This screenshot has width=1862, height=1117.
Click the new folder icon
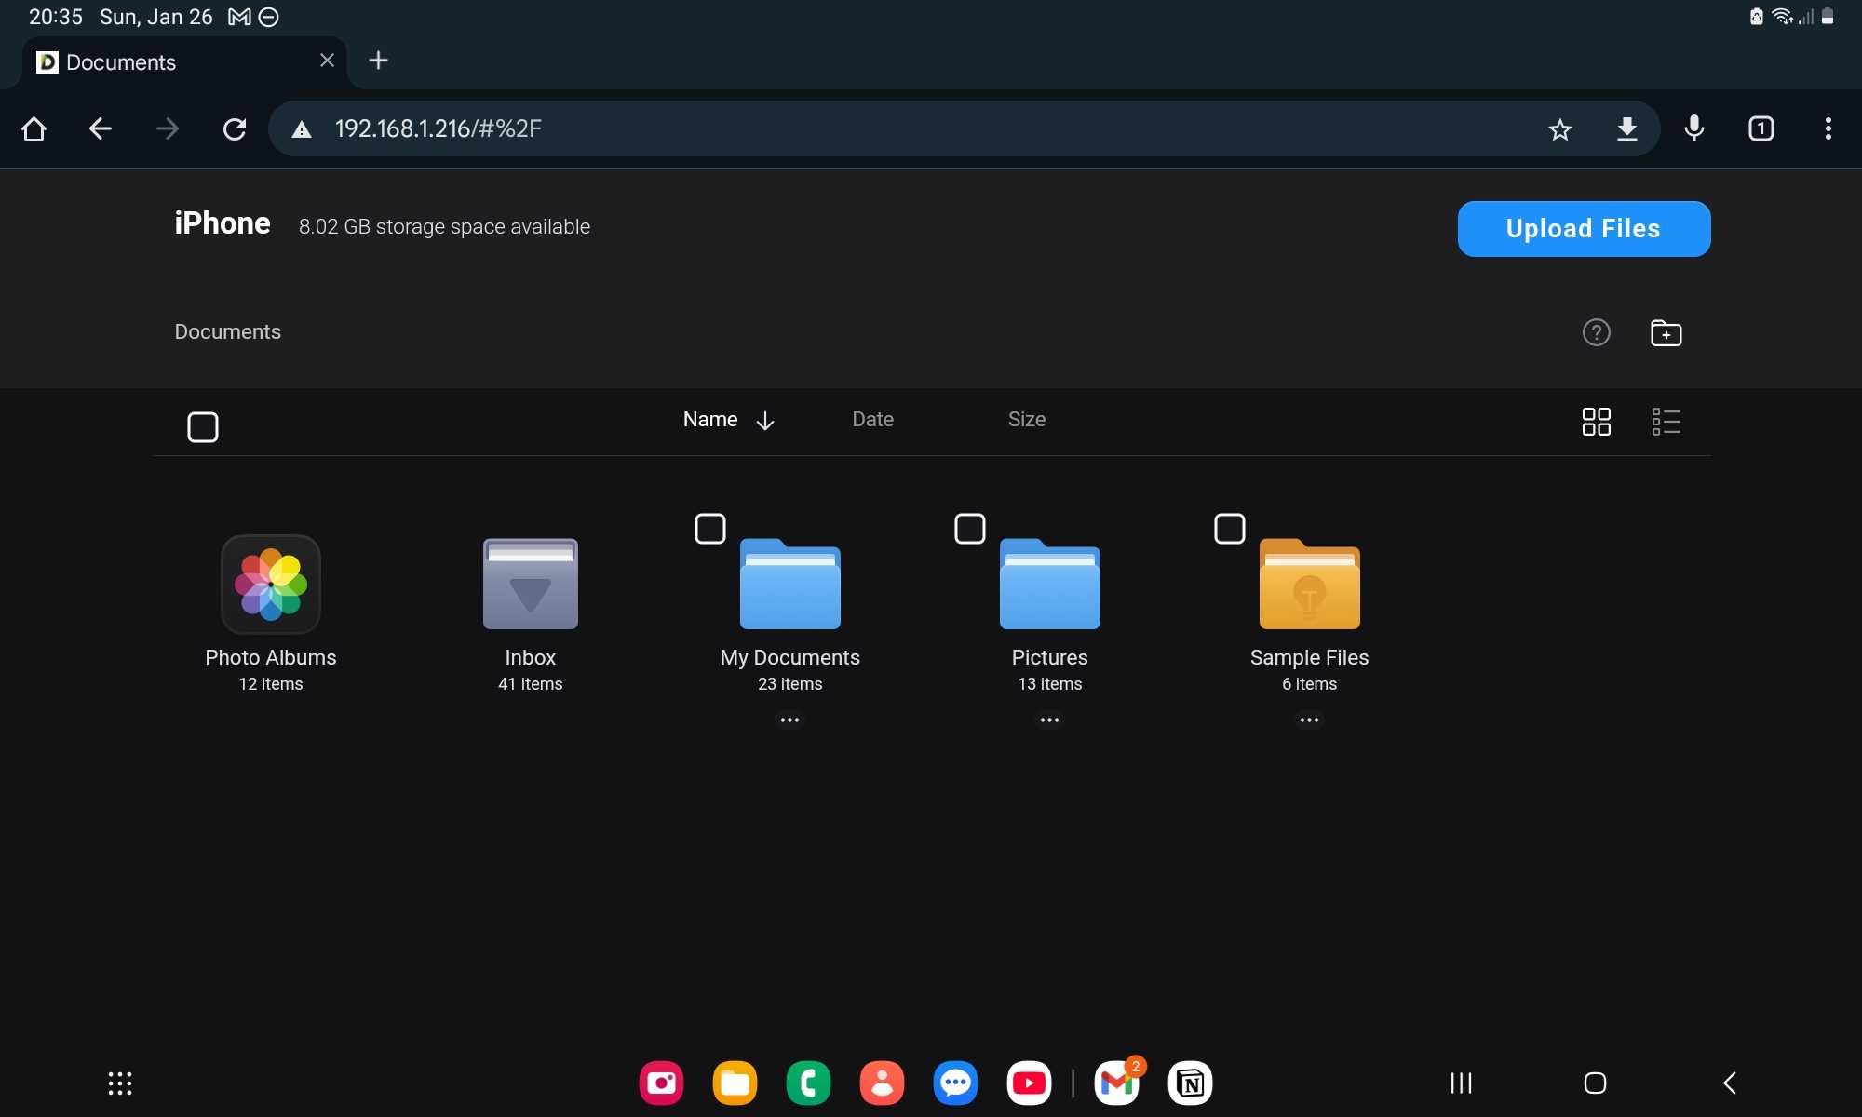(1666, 333)
